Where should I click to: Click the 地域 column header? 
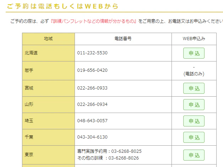coord(49,39)
